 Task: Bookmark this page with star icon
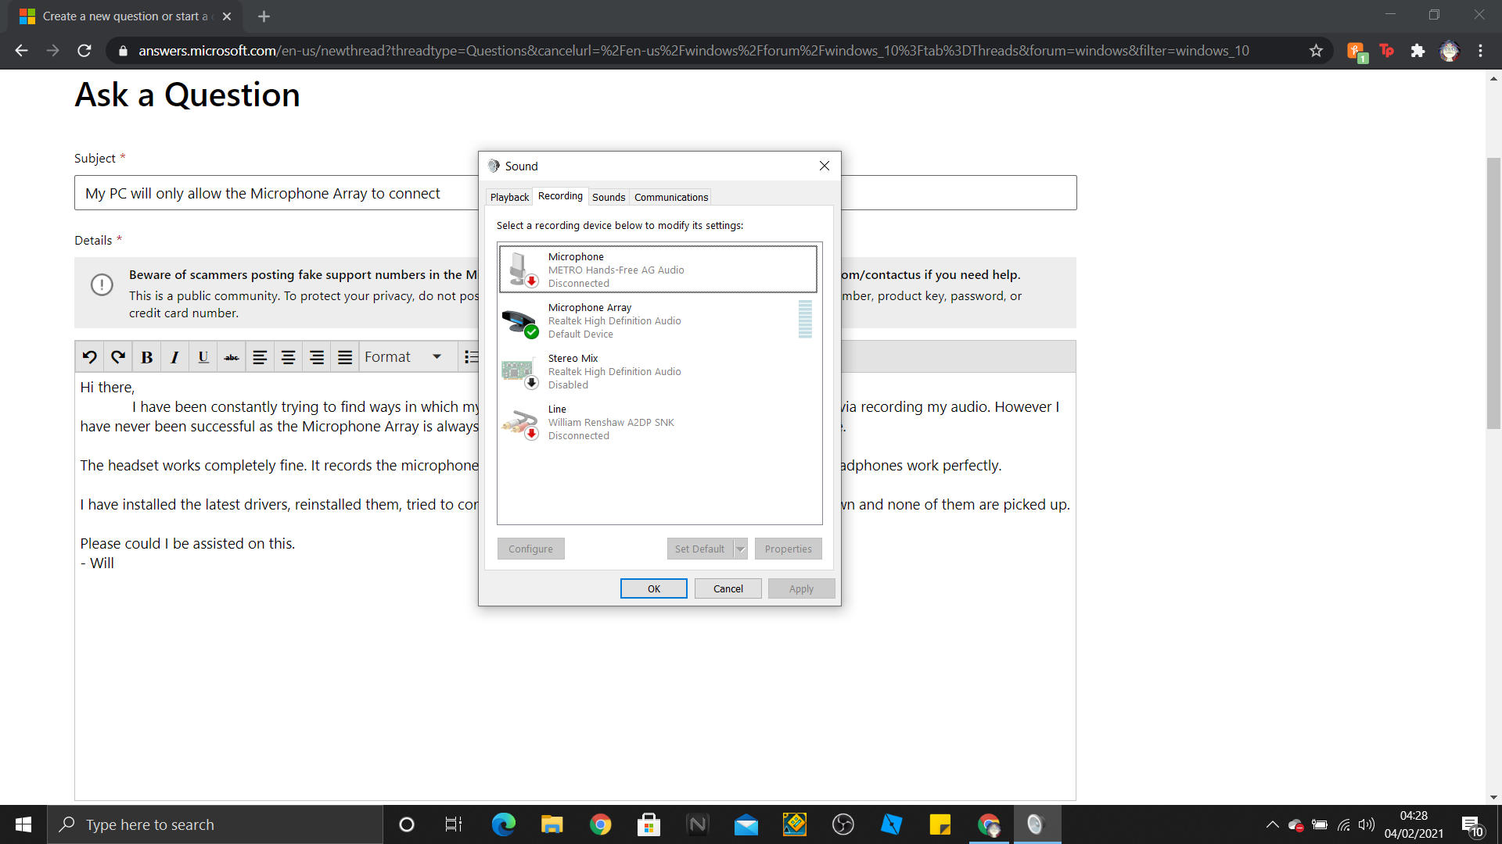pyautogui.click(x=1316, y=51)
